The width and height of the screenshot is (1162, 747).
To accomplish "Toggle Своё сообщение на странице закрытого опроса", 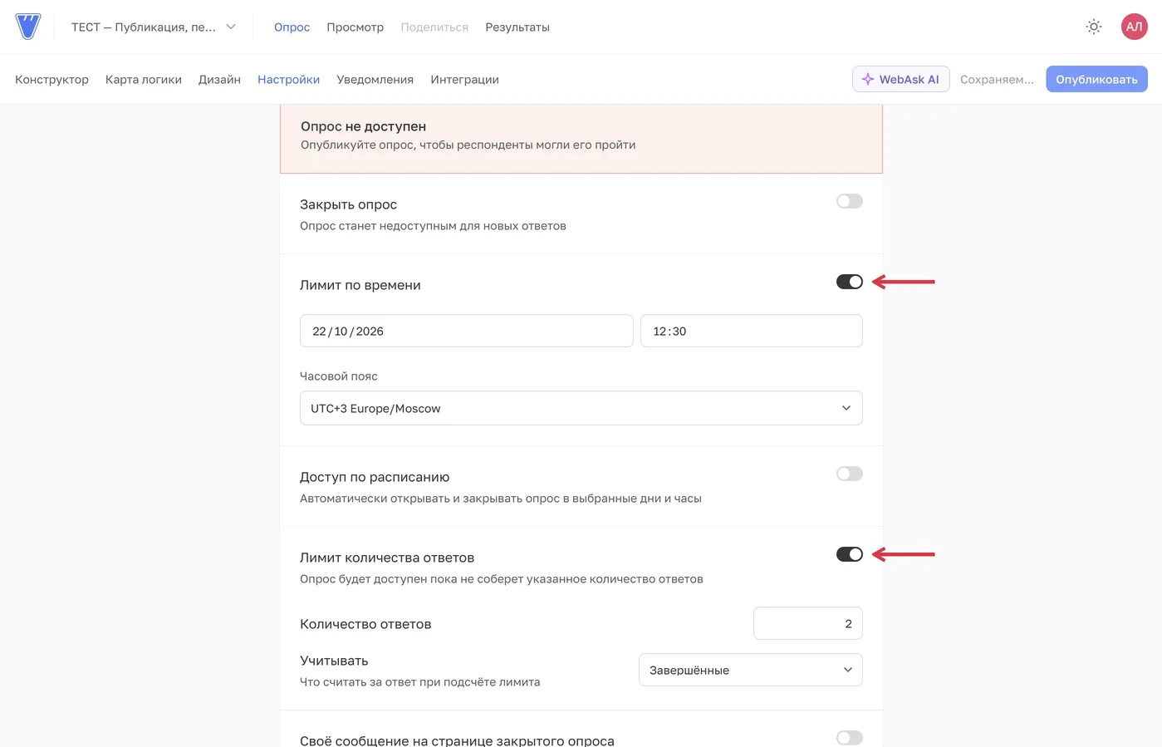I will point(849,738).
